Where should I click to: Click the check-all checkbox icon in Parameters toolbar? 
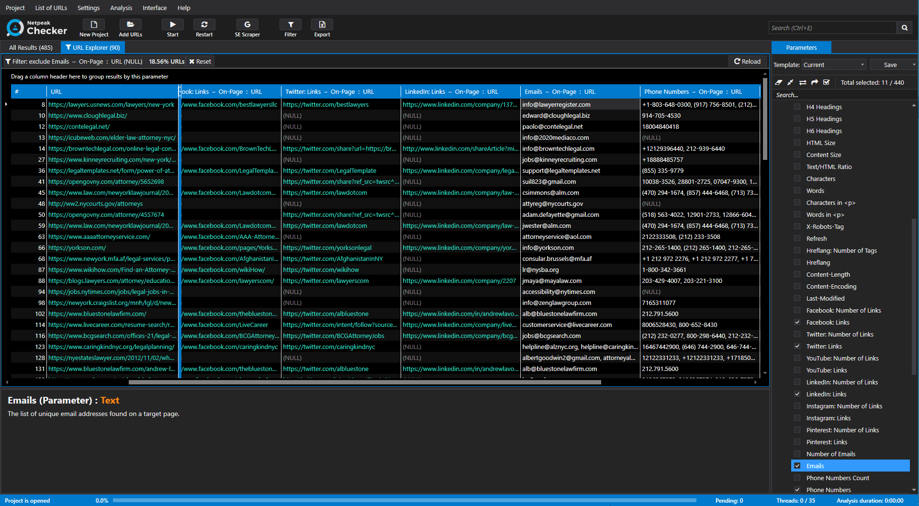(x=827, y=82)
